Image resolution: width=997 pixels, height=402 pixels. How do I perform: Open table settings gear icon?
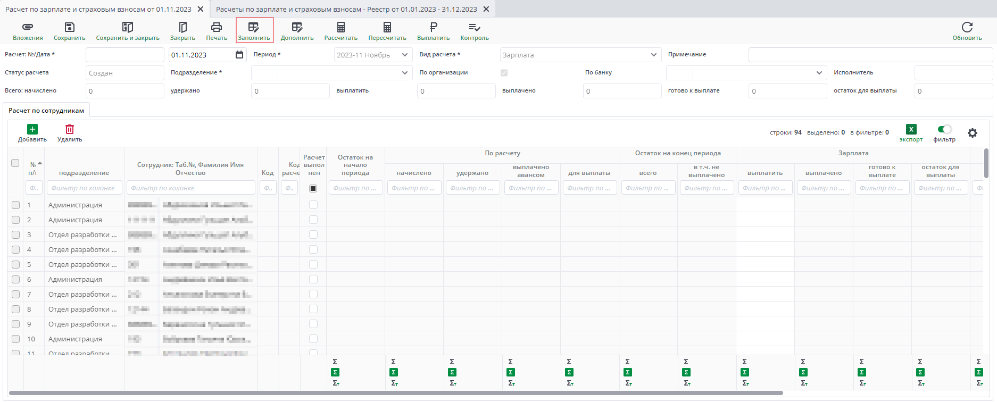(972, 133)
